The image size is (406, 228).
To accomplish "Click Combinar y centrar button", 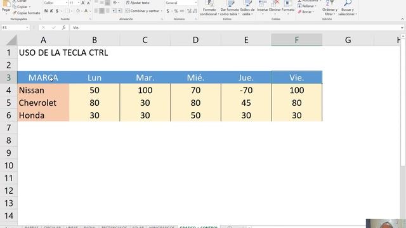I will pyautogui.click(x=142, y=11).
